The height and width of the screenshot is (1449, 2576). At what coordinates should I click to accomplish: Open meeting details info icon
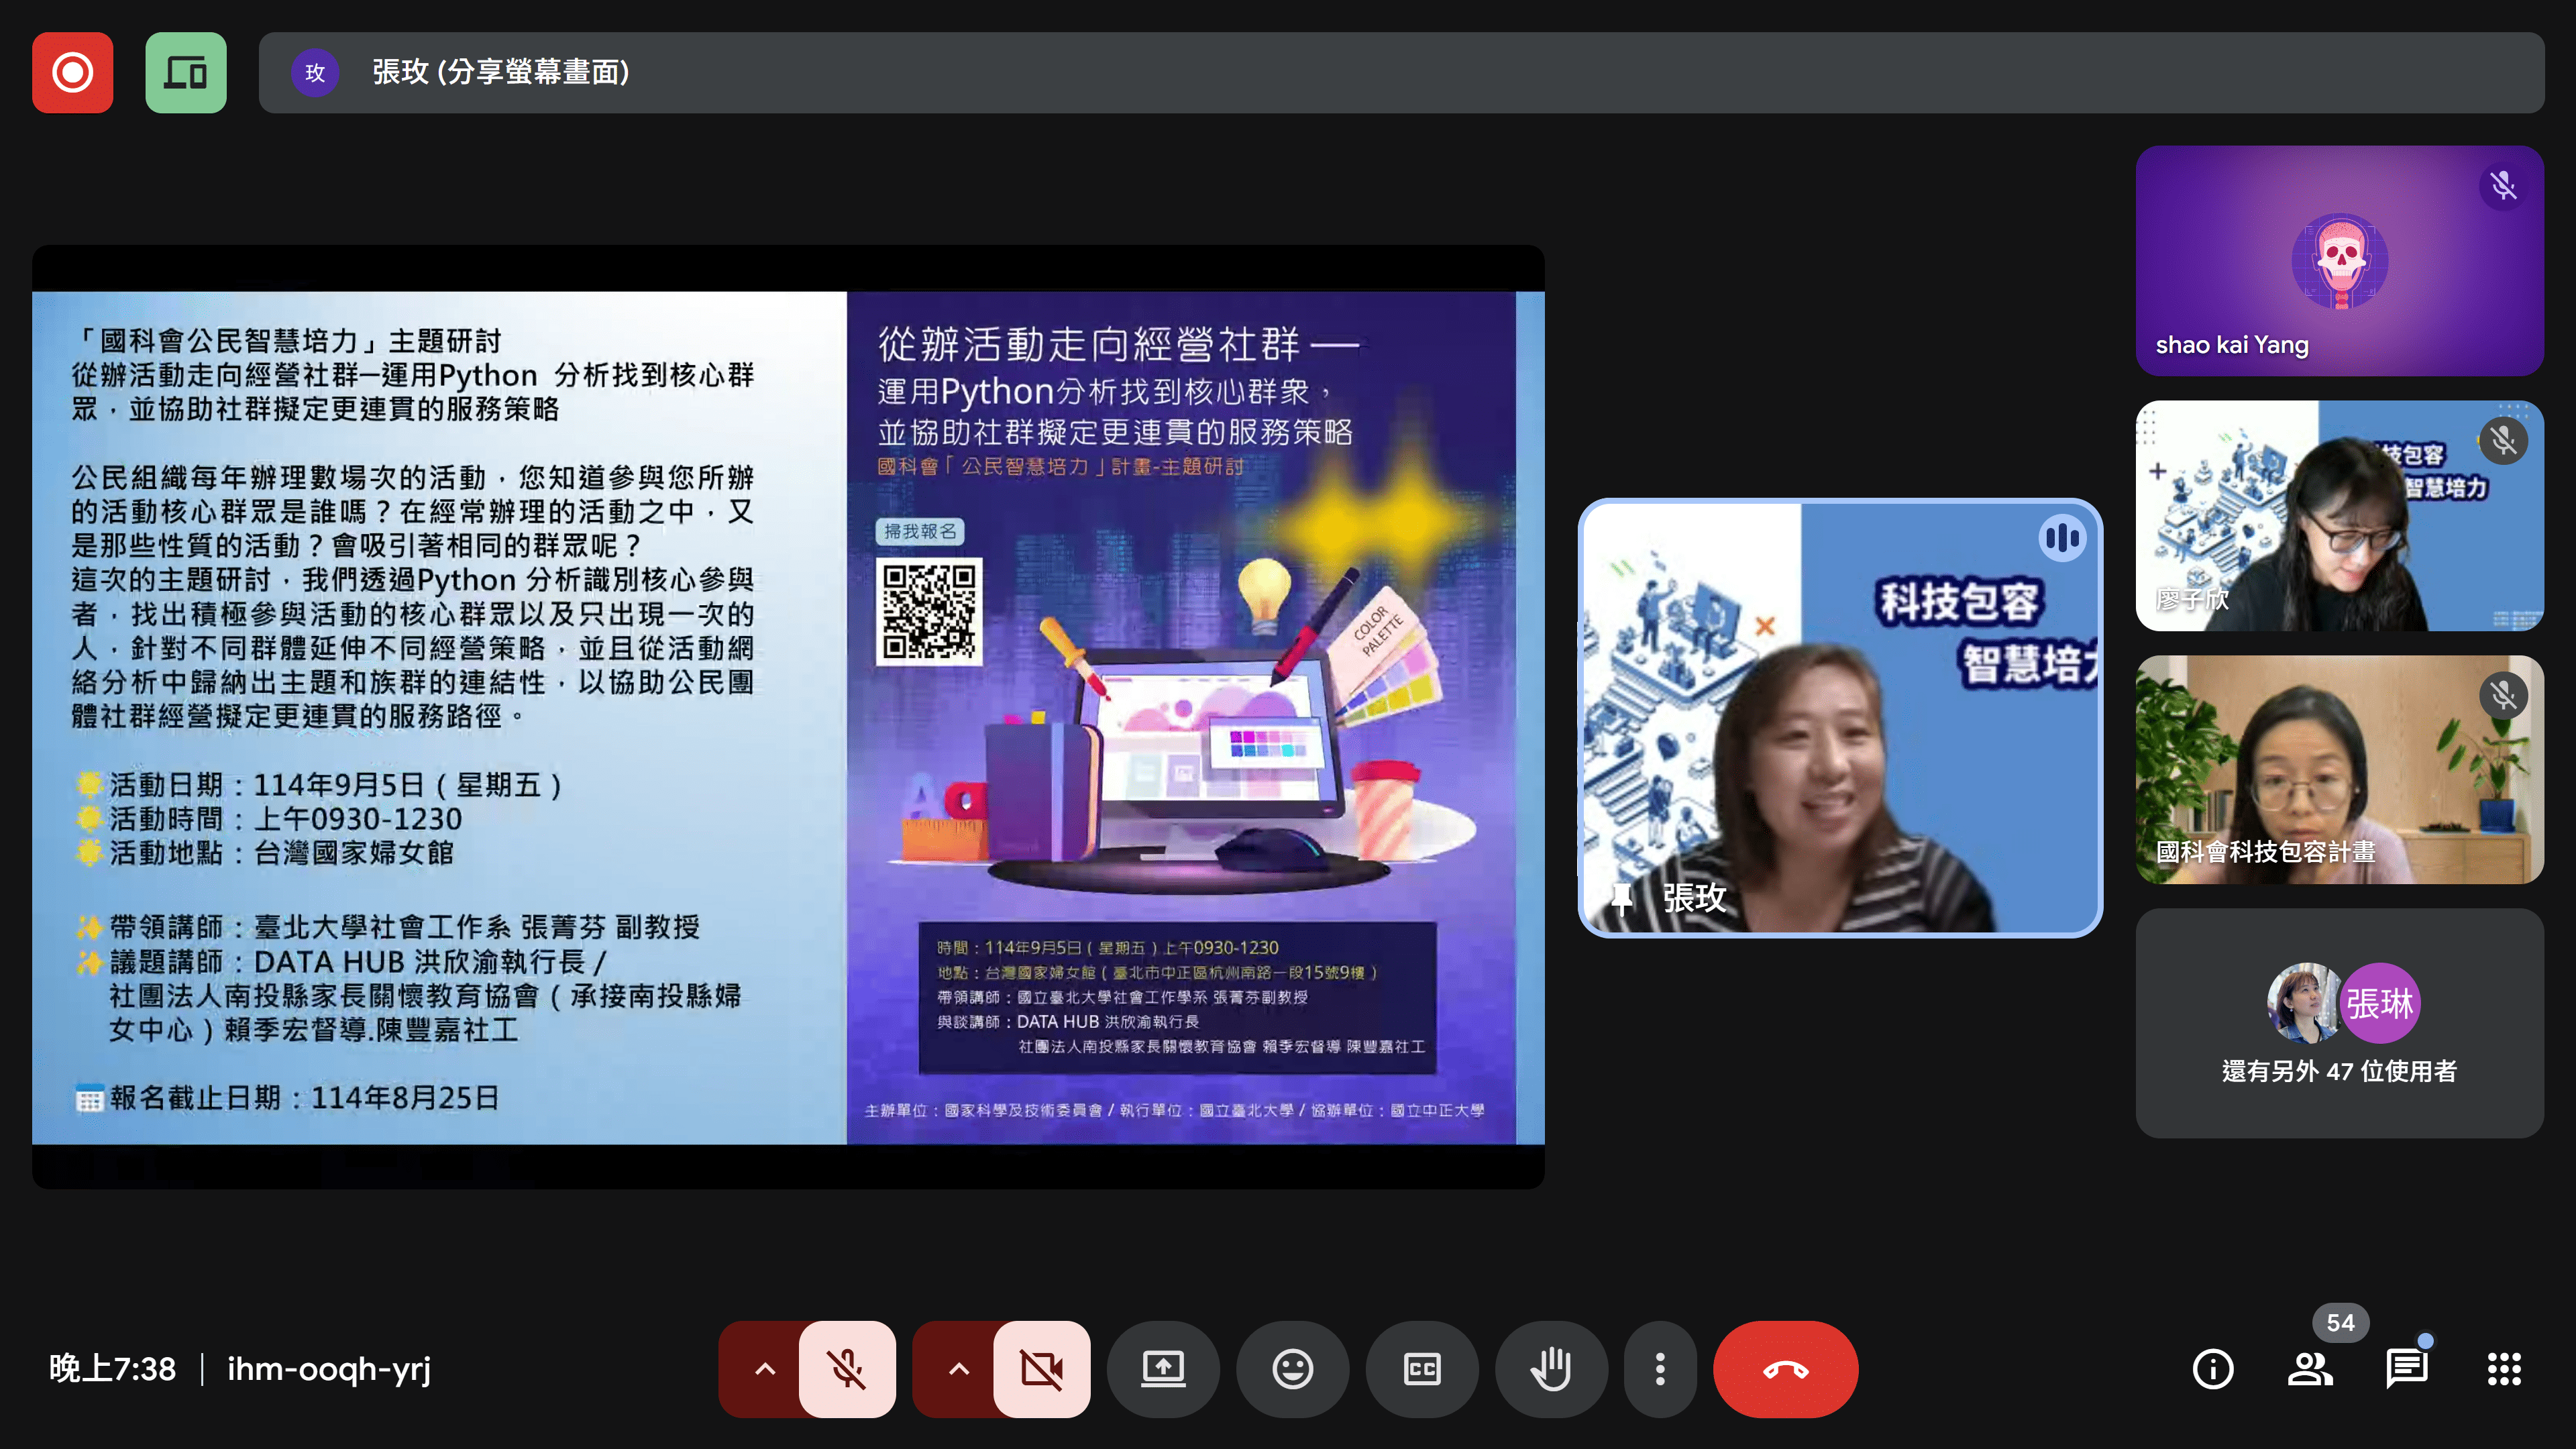(2212, 1368)
